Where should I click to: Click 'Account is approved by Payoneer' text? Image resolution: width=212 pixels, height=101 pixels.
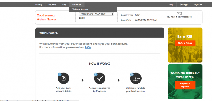(x=100, y=90)
